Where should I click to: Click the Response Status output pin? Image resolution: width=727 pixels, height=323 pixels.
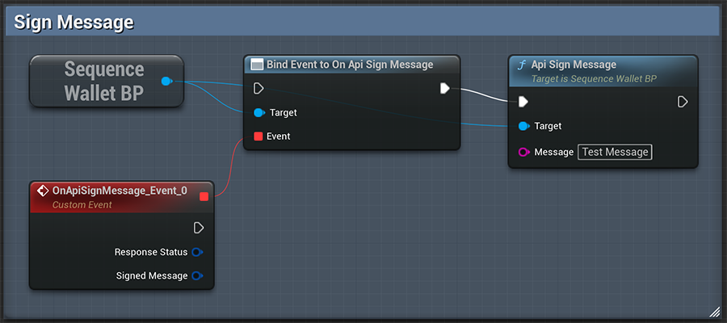click(197, 252)
